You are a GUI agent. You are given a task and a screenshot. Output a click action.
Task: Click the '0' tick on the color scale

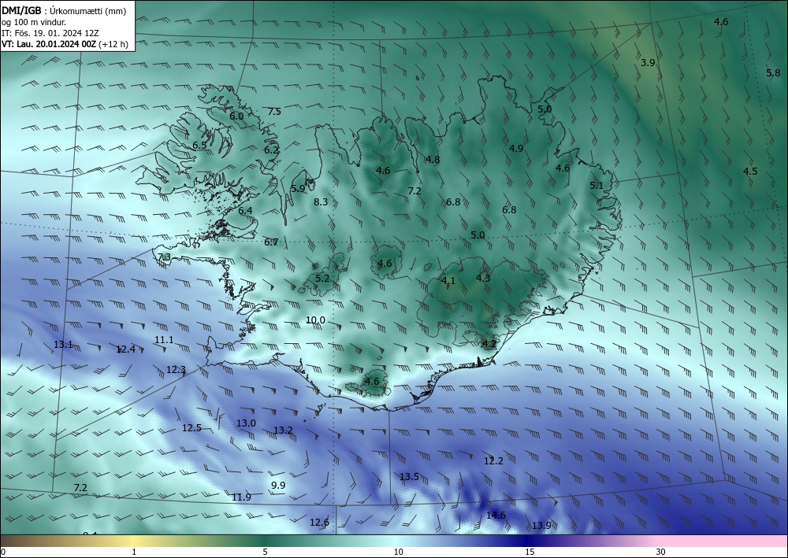(3, 552)
